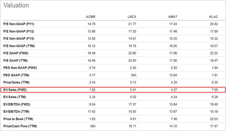The width and height of the screenshot is (226, 131).
Task: Select LRCX EV/Sales FWD value 5.41
Action: tap(133, 90)
